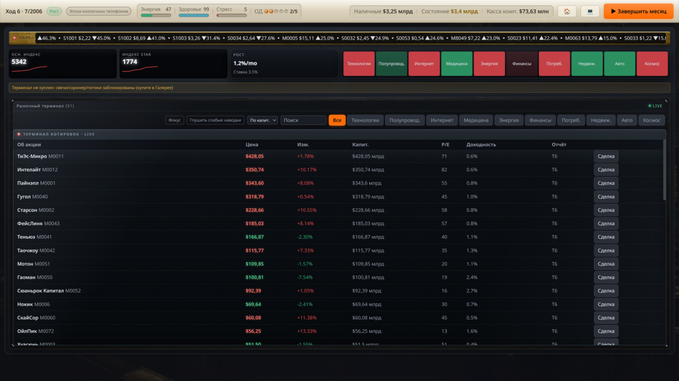Switch to the Космос filter tab
Image resolution: width=679 pixels, height=381 pixels.
[x=651, y=120]
